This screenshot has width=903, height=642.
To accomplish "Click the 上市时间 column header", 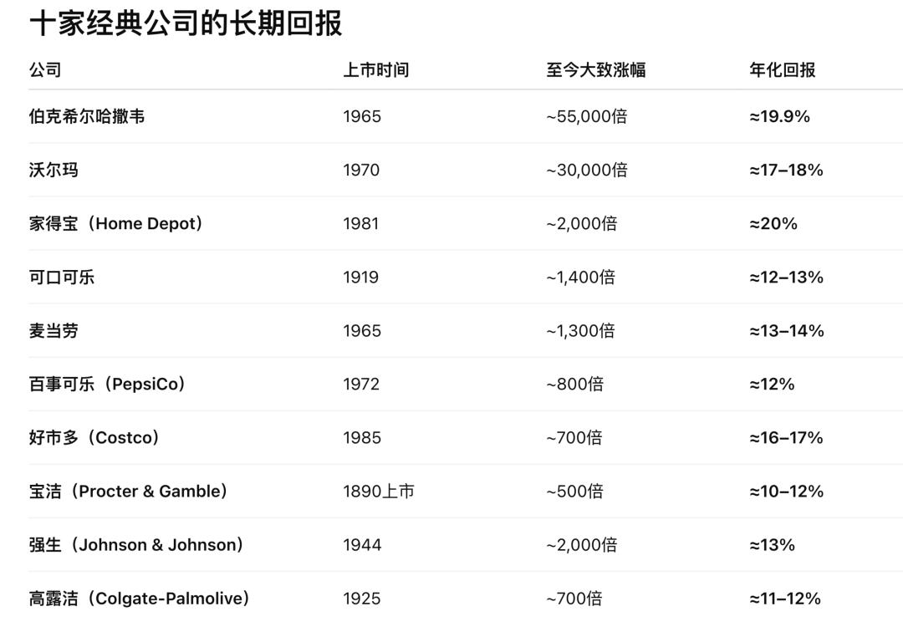I will (x=376, y=70).
